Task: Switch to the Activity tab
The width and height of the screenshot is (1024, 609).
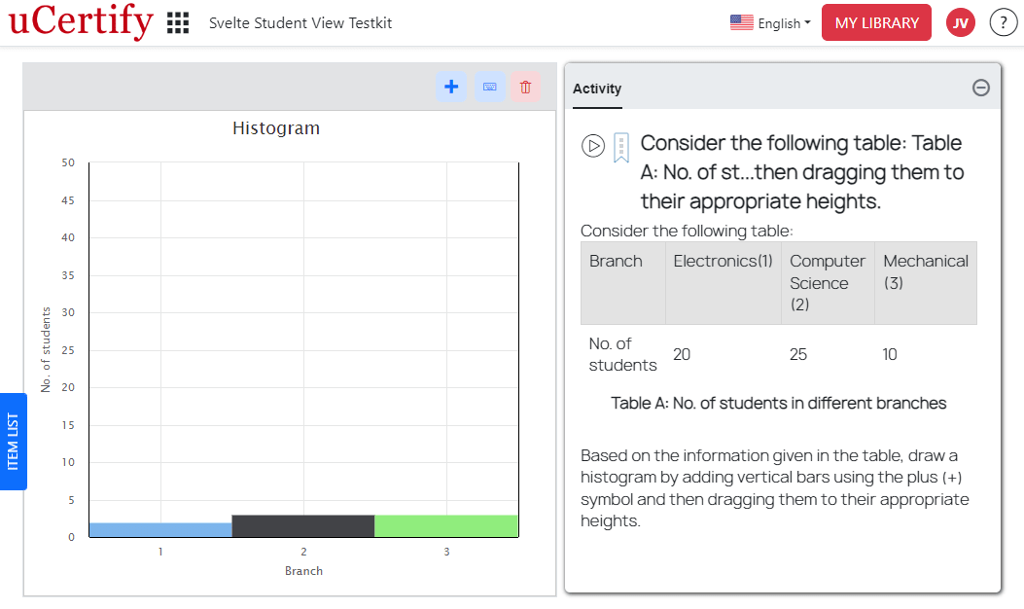Action: pyautogui.click(x=597, y=89)
